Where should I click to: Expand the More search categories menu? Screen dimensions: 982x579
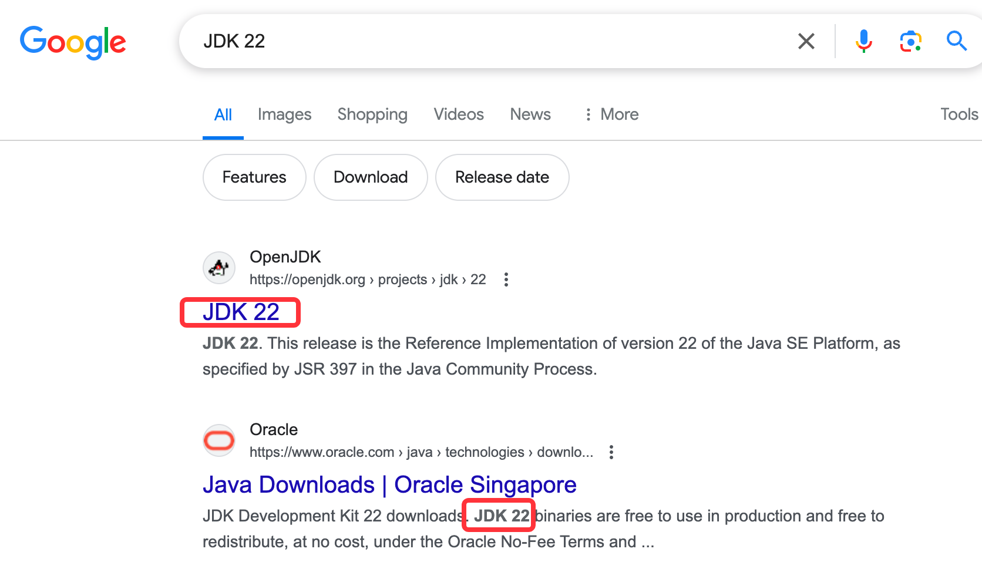click(x=611, y=115)
